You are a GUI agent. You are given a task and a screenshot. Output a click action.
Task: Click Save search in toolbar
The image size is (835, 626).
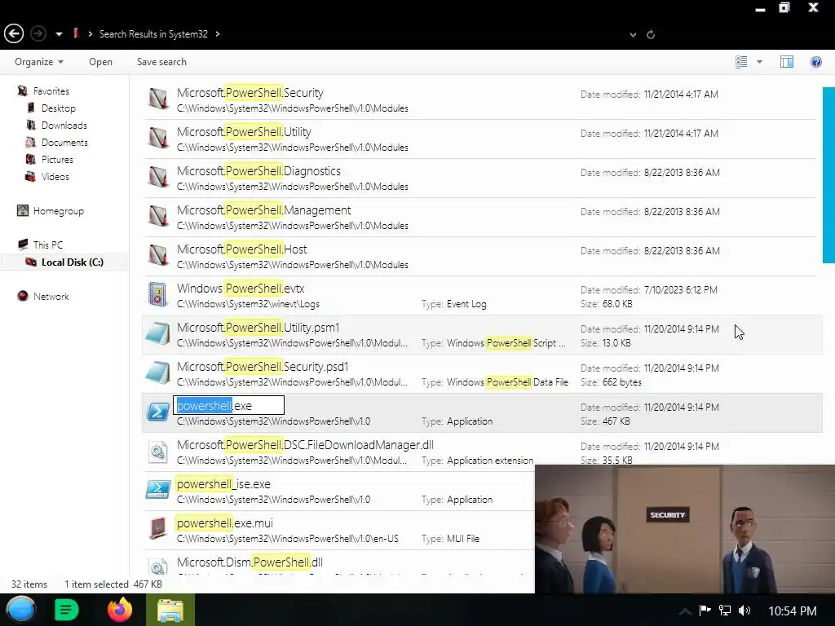[x=161, y=62]
